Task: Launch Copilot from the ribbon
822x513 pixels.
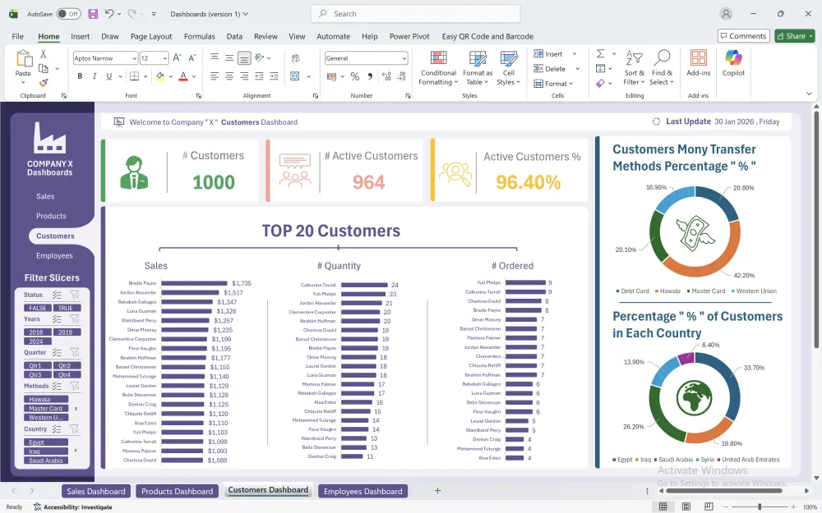Action: coord(732,66)
